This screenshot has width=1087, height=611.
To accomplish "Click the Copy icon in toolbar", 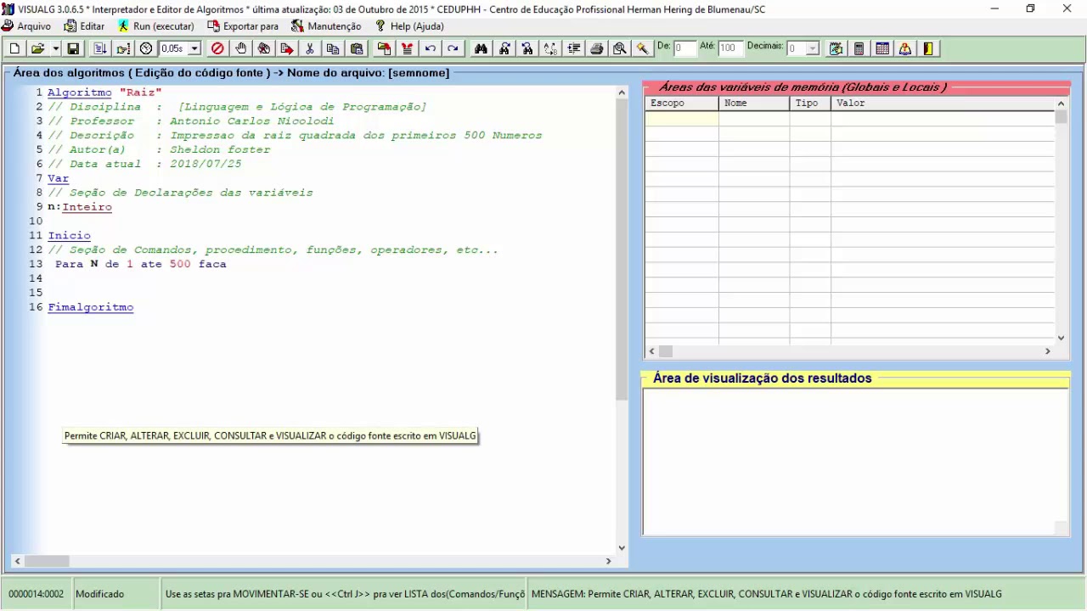I will [x=333, y=49].
